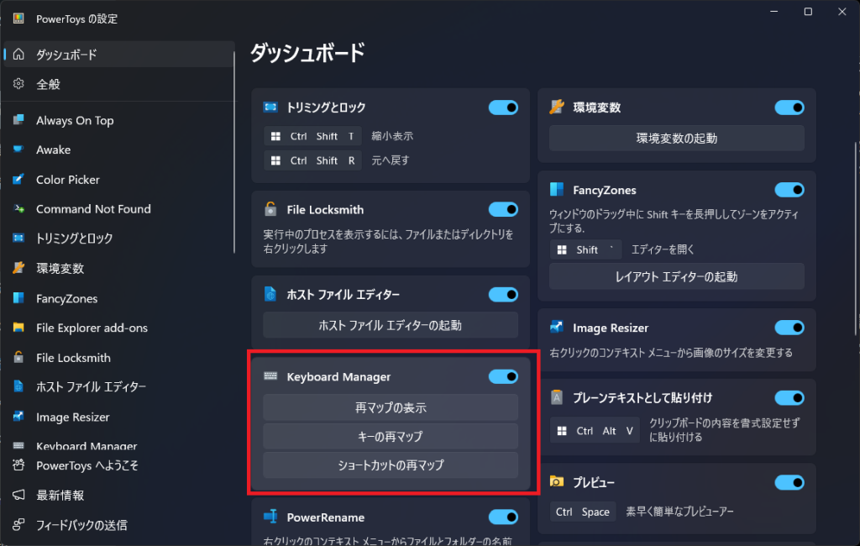The image size is (860, 546).
Task: Open PowerToys へようこそ in sidebar
Action: point(119,465)
